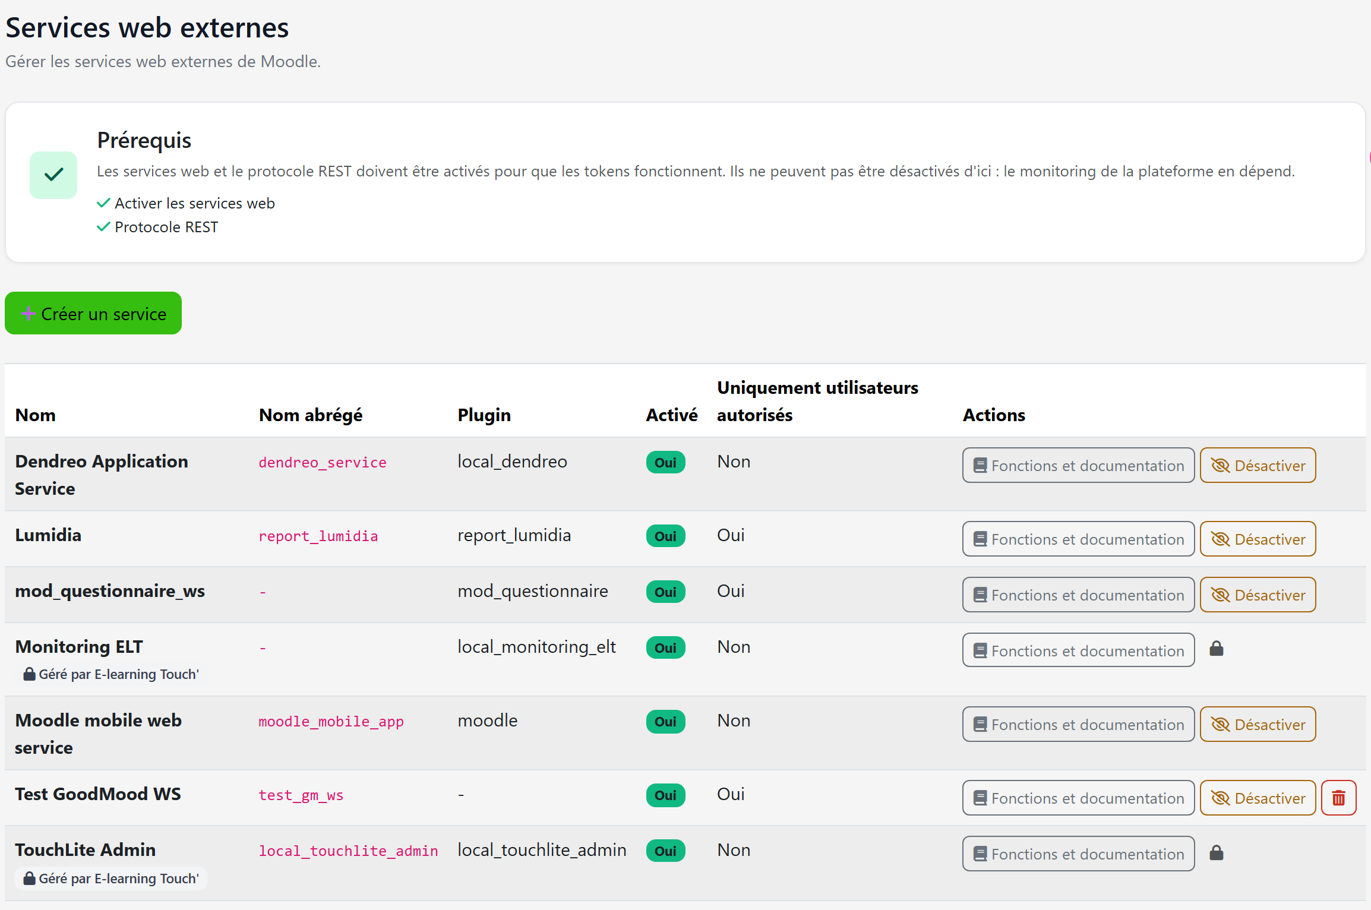The width and height of the screenshot is (1371, 910).
Task: Open Fonctions et documentation for TouchLite Admin
Action: [1078, 854]
